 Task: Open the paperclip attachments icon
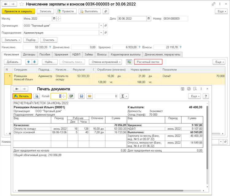[106, 11]
